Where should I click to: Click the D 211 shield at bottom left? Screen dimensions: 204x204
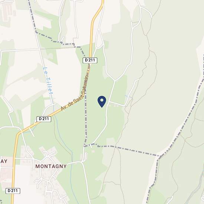point(13,191)
